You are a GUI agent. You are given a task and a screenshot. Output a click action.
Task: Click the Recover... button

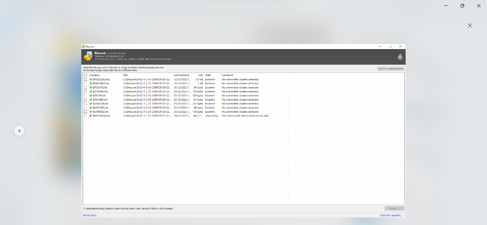(x=394, y=209)
